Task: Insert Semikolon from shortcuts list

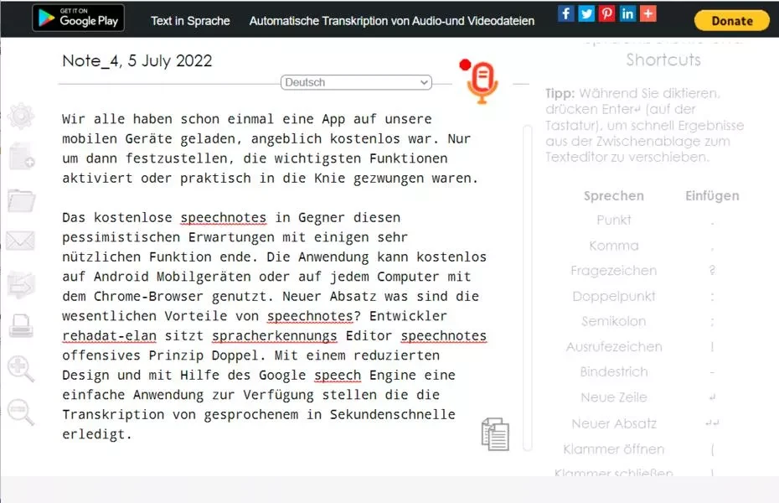Action: point(613,321)
